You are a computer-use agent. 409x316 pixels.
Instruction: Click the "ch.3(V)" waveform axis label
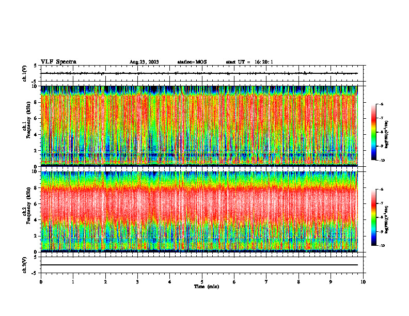25,265
